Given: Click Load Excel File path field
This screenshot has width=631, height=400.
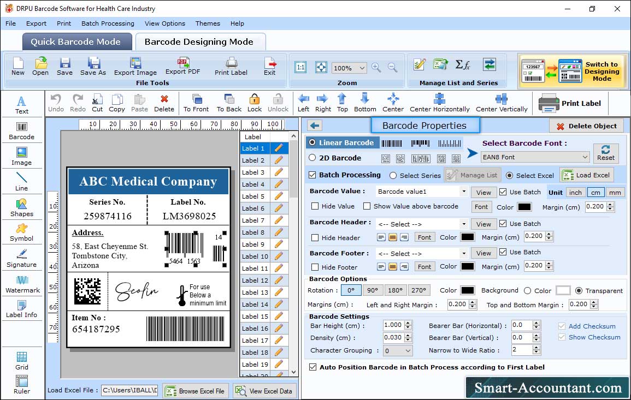Looking at the screenshot, I should (x=129, y=390).
